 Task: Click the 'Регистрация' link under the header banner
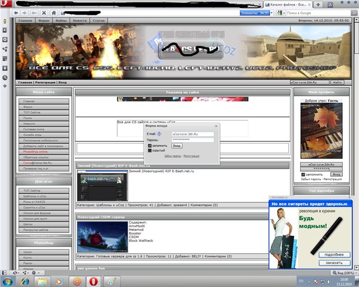[45, 82]
